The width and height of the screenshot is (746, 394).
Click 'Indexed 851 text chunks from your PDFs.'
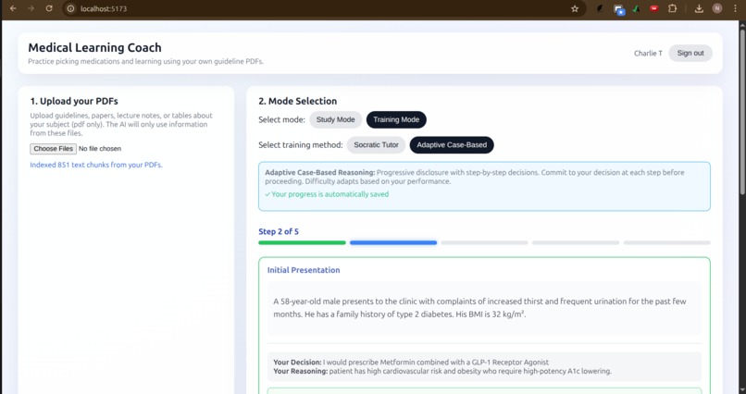[x=96, y=165]
